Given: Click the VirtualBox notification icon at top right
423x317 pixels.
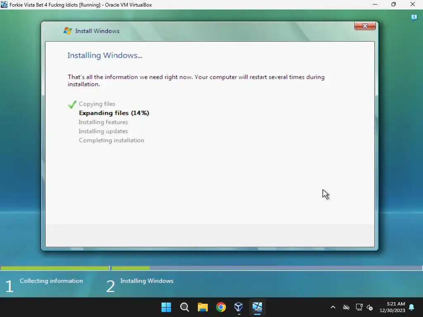Looking at the screenshot, I should click(414, 18).
